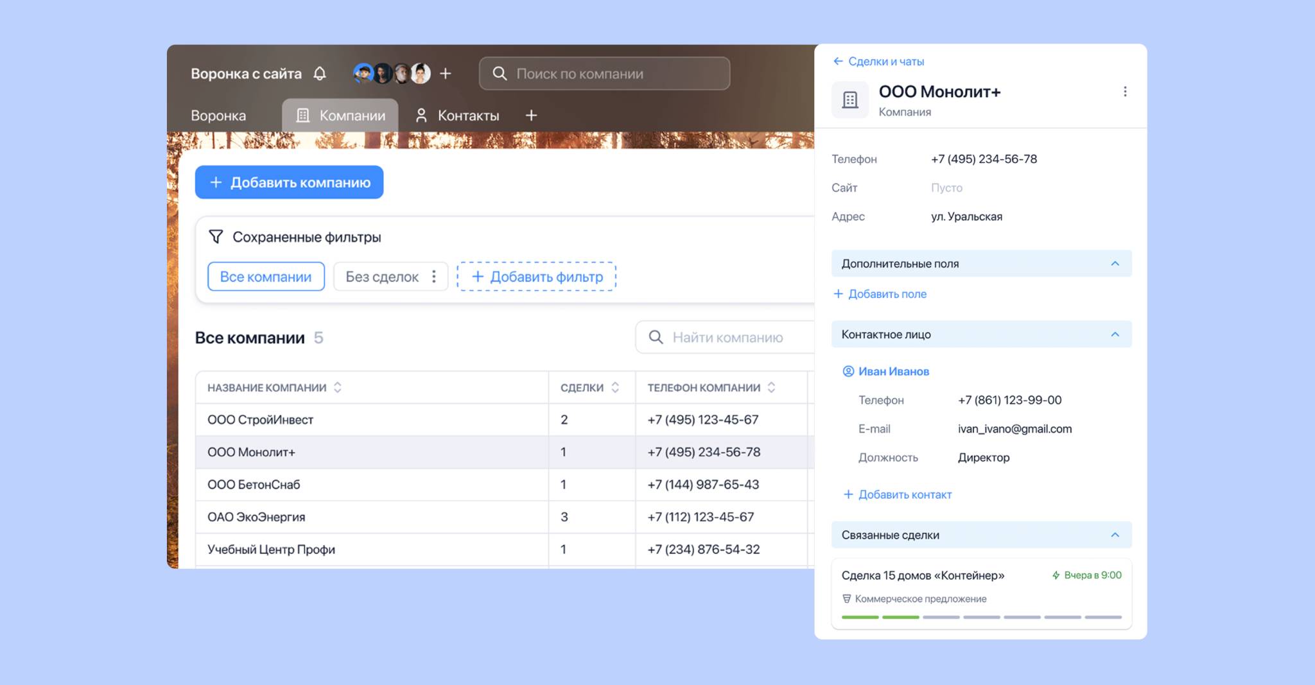Screen dimensions: 1315x685
Task: Click the plus icon next to avatars
Action: (446, 74)
